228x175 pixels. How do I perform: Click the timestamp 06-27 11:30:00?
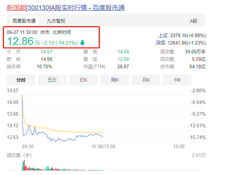click(22, 32)
